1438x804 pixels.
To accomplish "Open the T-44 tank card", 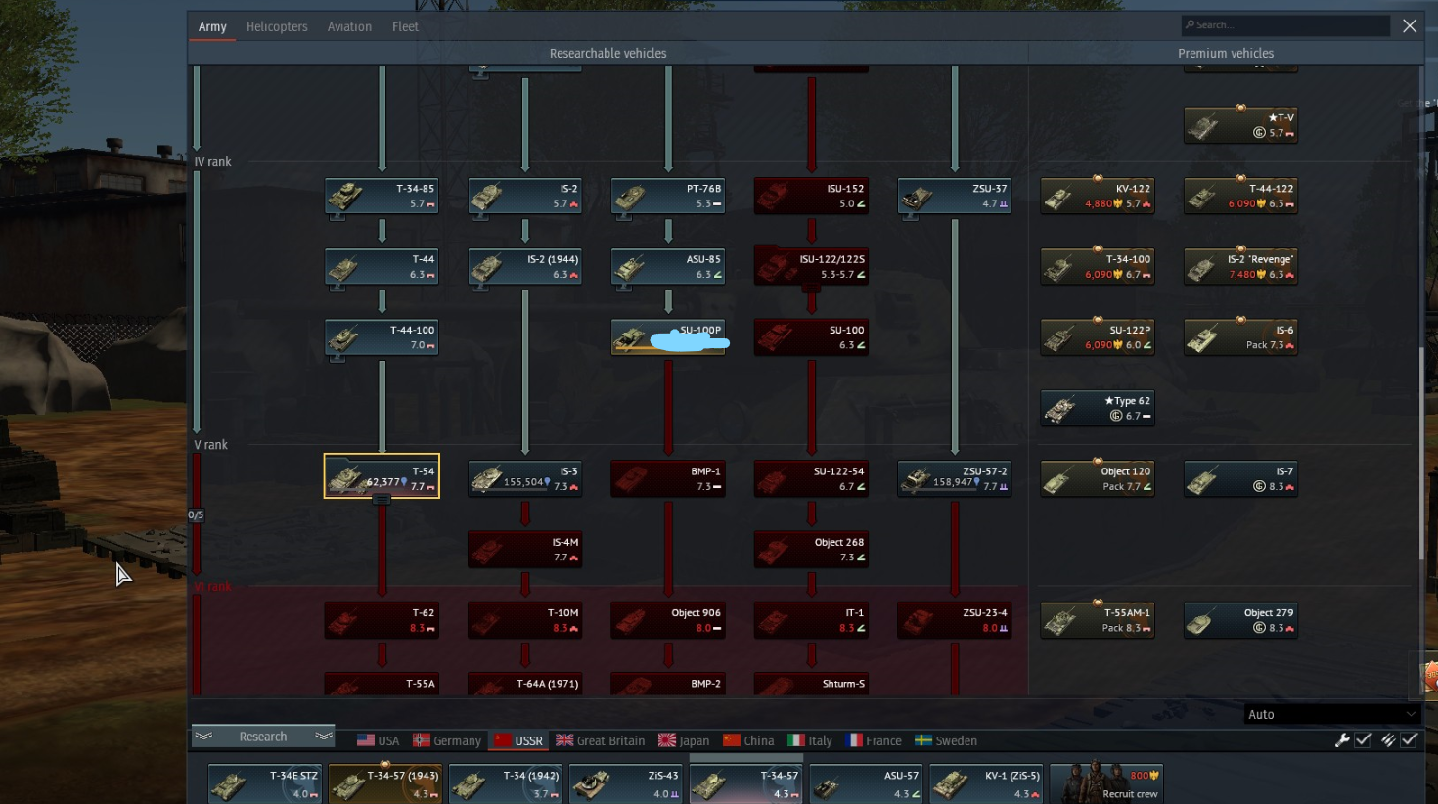I will pos(382,266).
